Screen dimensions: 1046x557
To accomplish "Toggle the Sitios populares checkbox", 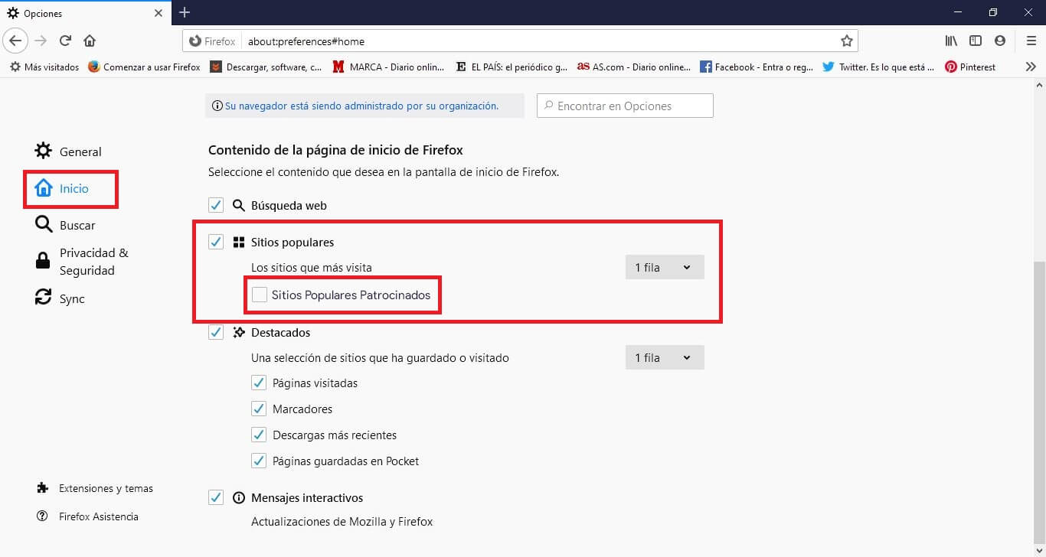I will point(216,242).
